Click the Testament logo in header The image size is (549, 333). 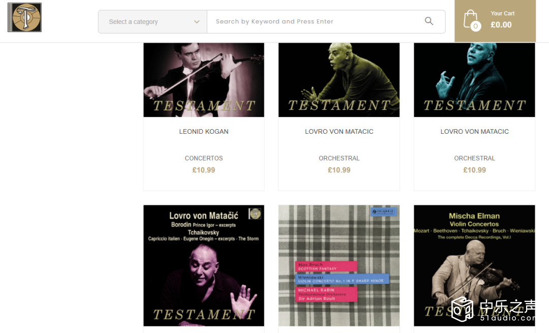pyautogui.click(x=24, y=17)
